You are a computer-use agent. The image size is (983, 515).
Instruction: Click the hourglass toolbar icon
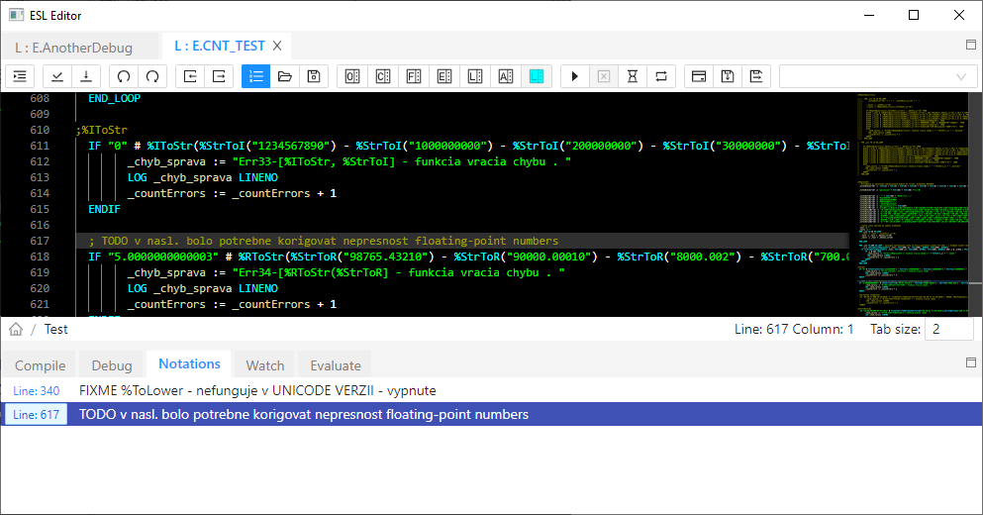click(x=633, y=76)
